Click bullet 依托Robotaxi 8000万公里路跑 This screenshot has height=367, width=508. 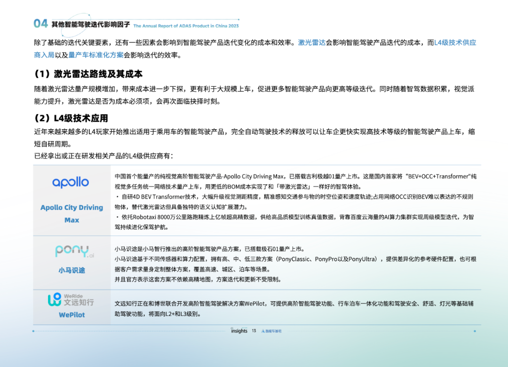point(294,222)
